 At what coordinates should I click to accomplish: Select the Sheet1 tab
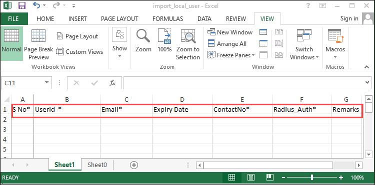click(x=64, y=165)
